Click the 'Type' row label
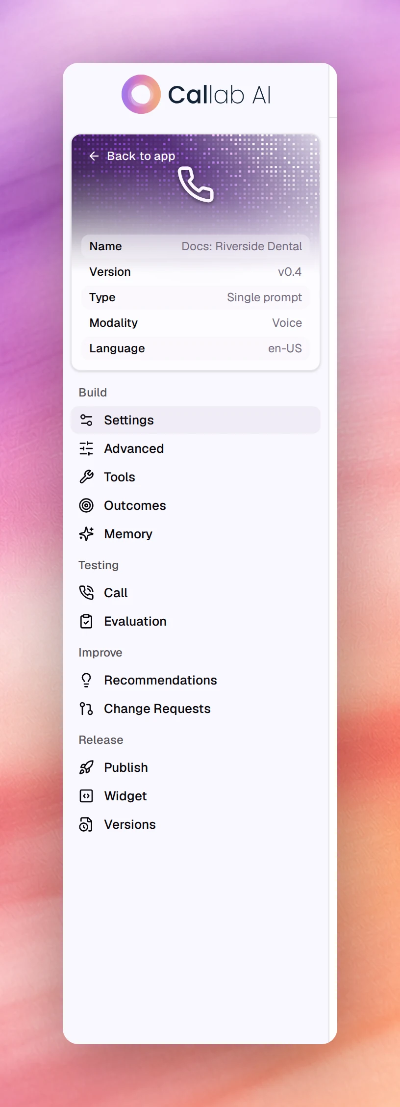Screen dimensions: 400x1107 [102, 297]
